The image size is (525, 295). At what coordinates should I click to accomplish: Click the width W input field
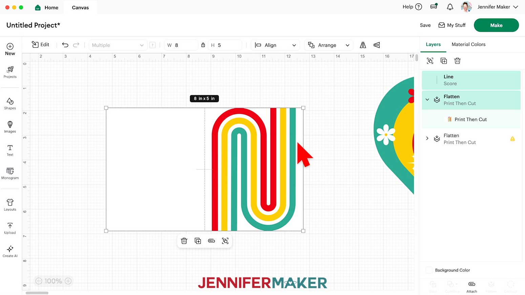tap(181, 45)
